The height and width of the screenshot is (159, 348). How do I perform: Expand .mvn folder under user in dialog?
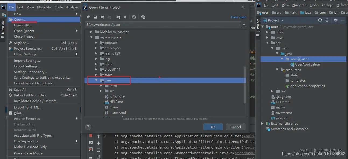(x=101, y=85)
